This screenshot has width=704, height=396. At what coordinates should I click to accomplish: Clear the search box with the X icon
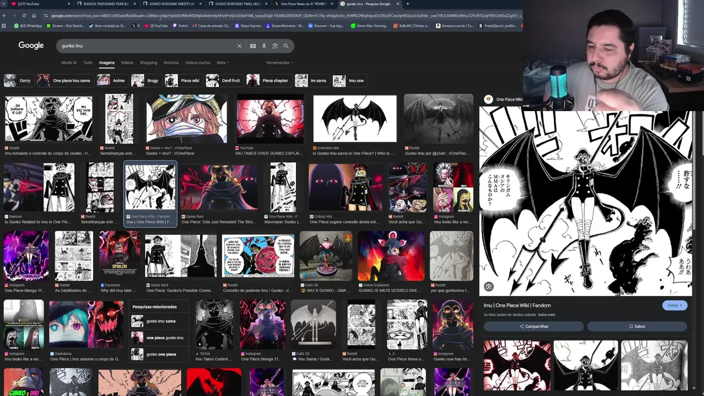(x=239, y=46)
